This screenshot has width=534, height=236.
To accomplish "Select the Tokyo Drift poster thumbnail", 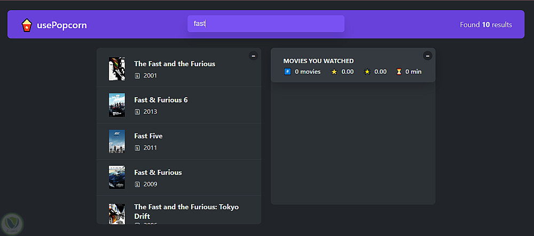I will [116, 213].
